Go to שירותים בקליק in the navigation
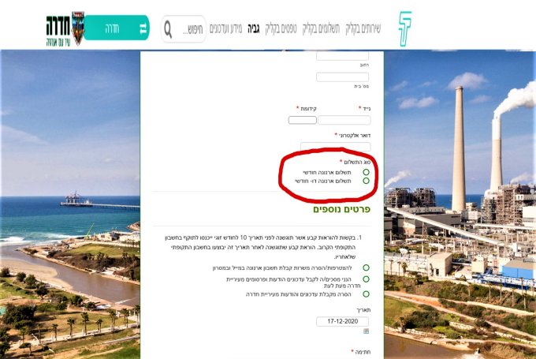The image size is (536, 359). point(363,28)
